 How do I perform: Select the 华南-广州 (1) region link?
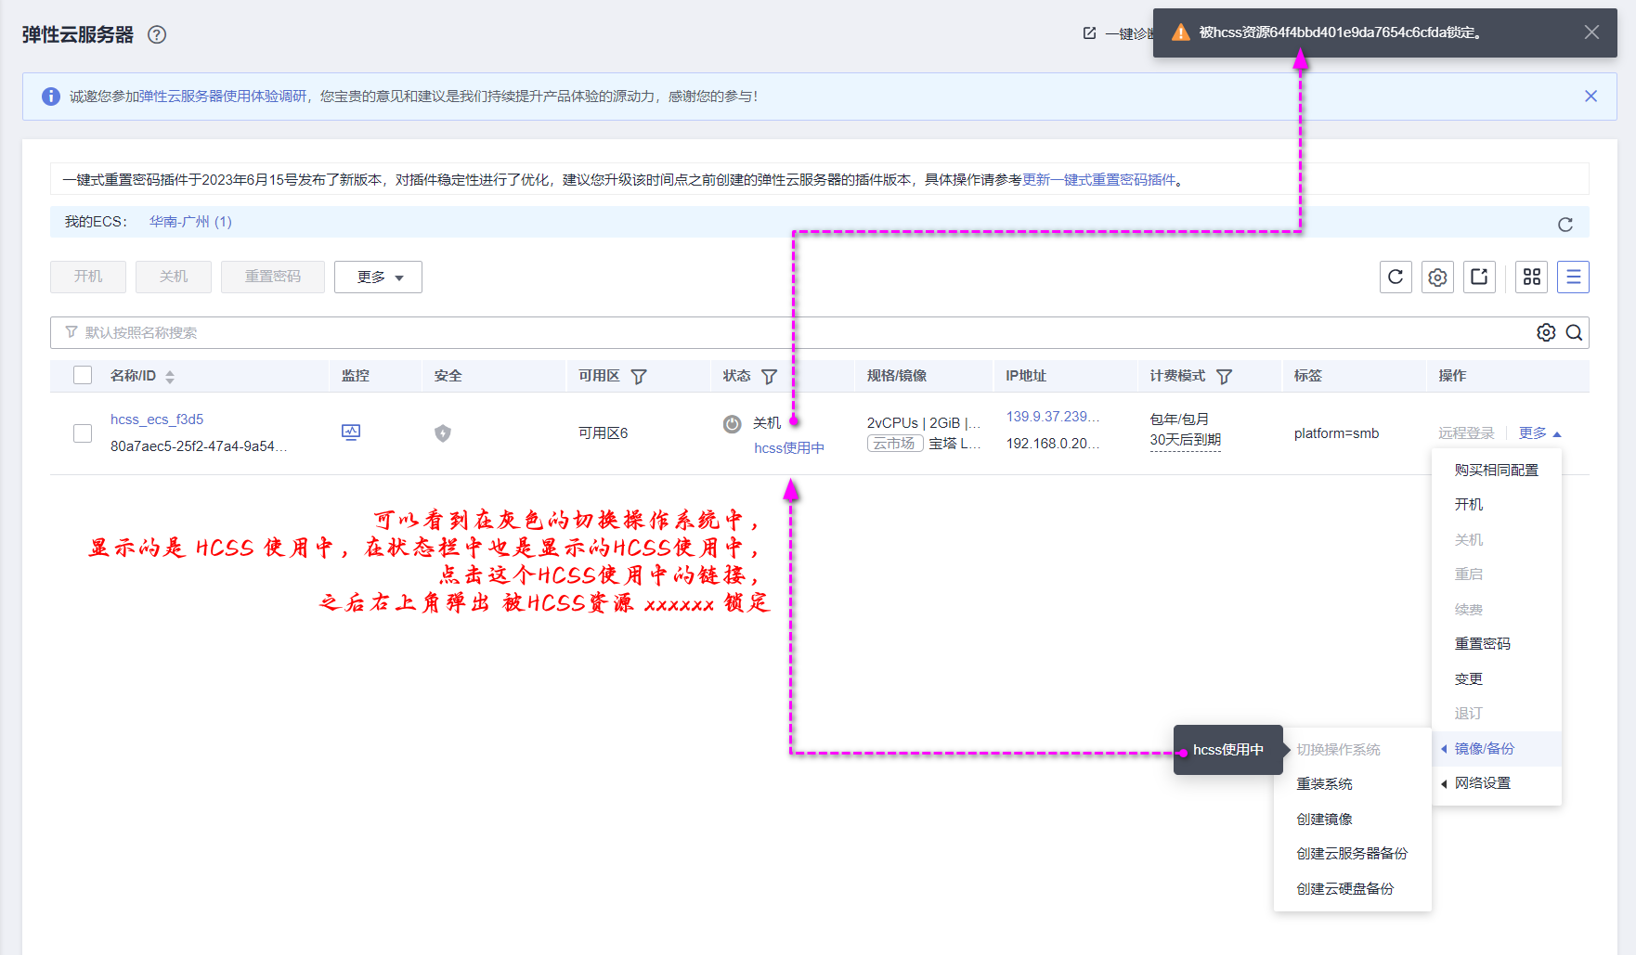[x=190, y=222]
